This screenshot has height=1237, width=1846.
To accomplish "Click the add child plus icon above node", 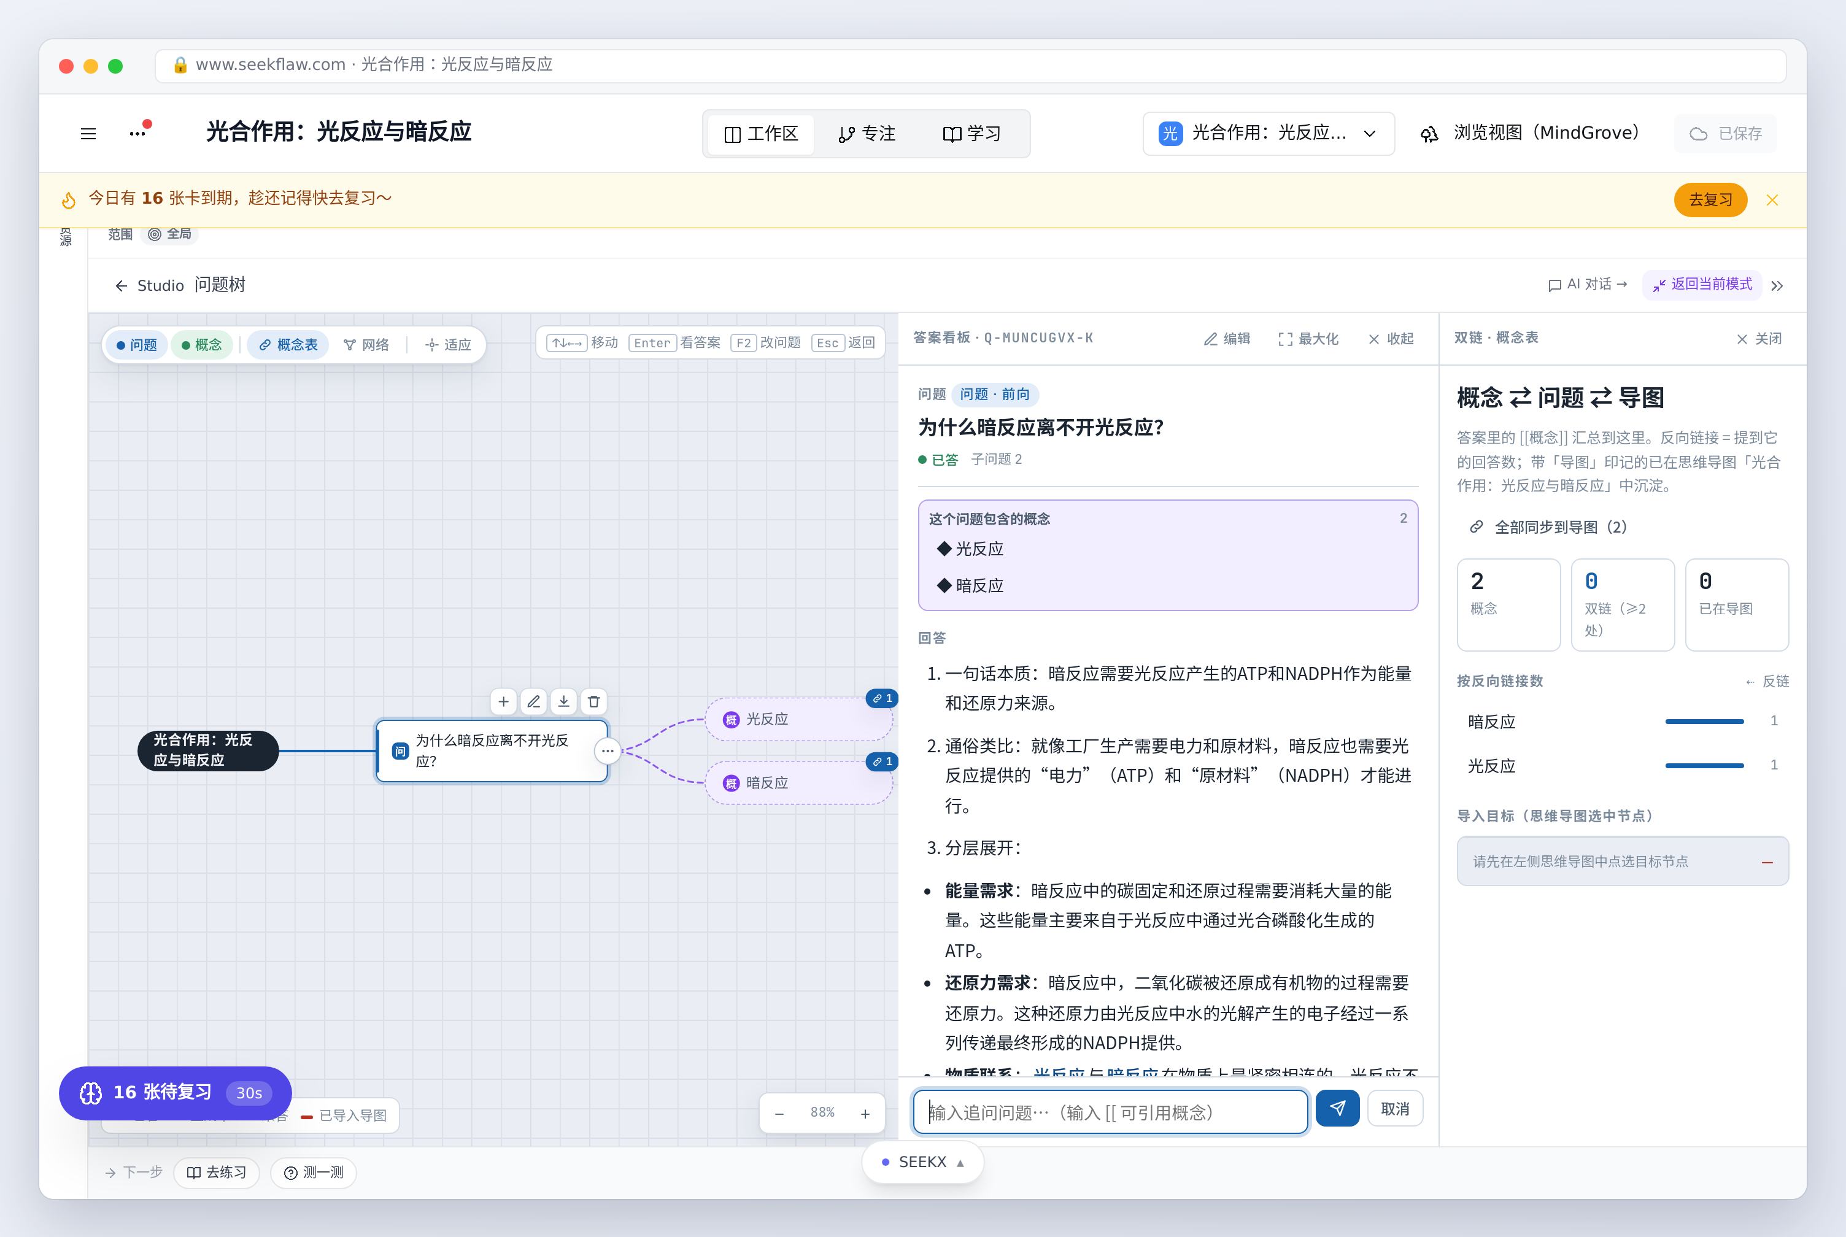I will (503, 701).
